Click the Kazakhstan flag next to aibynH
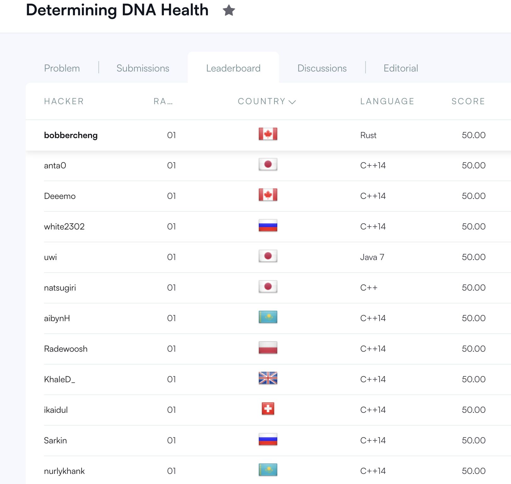 click(268, 318)
